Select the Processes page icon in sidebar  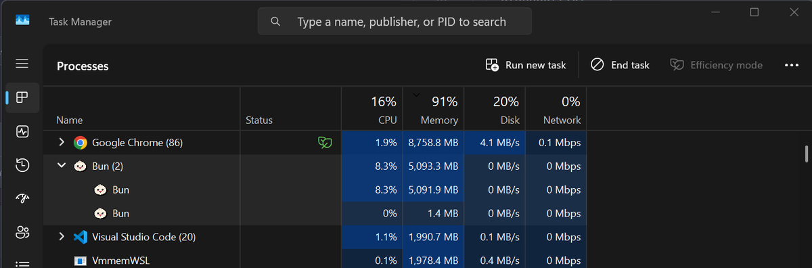click(x=22, y=97)
